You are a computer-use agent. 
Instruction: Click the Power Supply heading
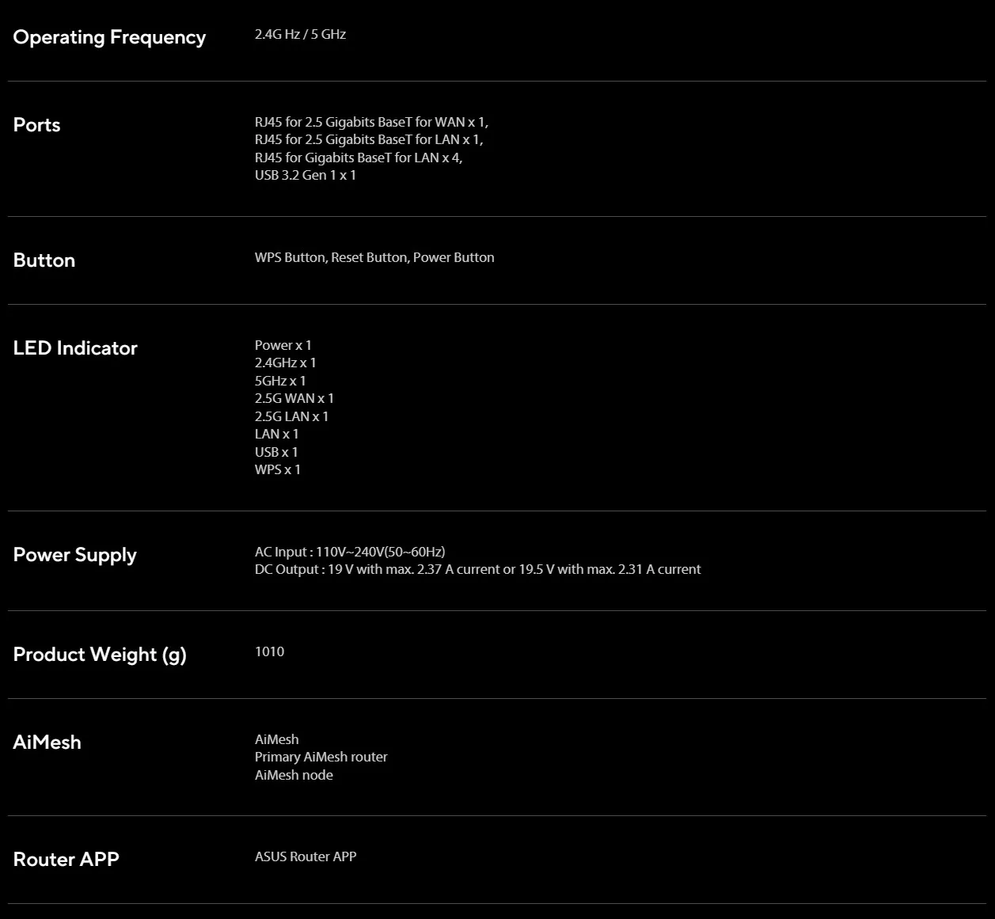click(x=74, y=555)
